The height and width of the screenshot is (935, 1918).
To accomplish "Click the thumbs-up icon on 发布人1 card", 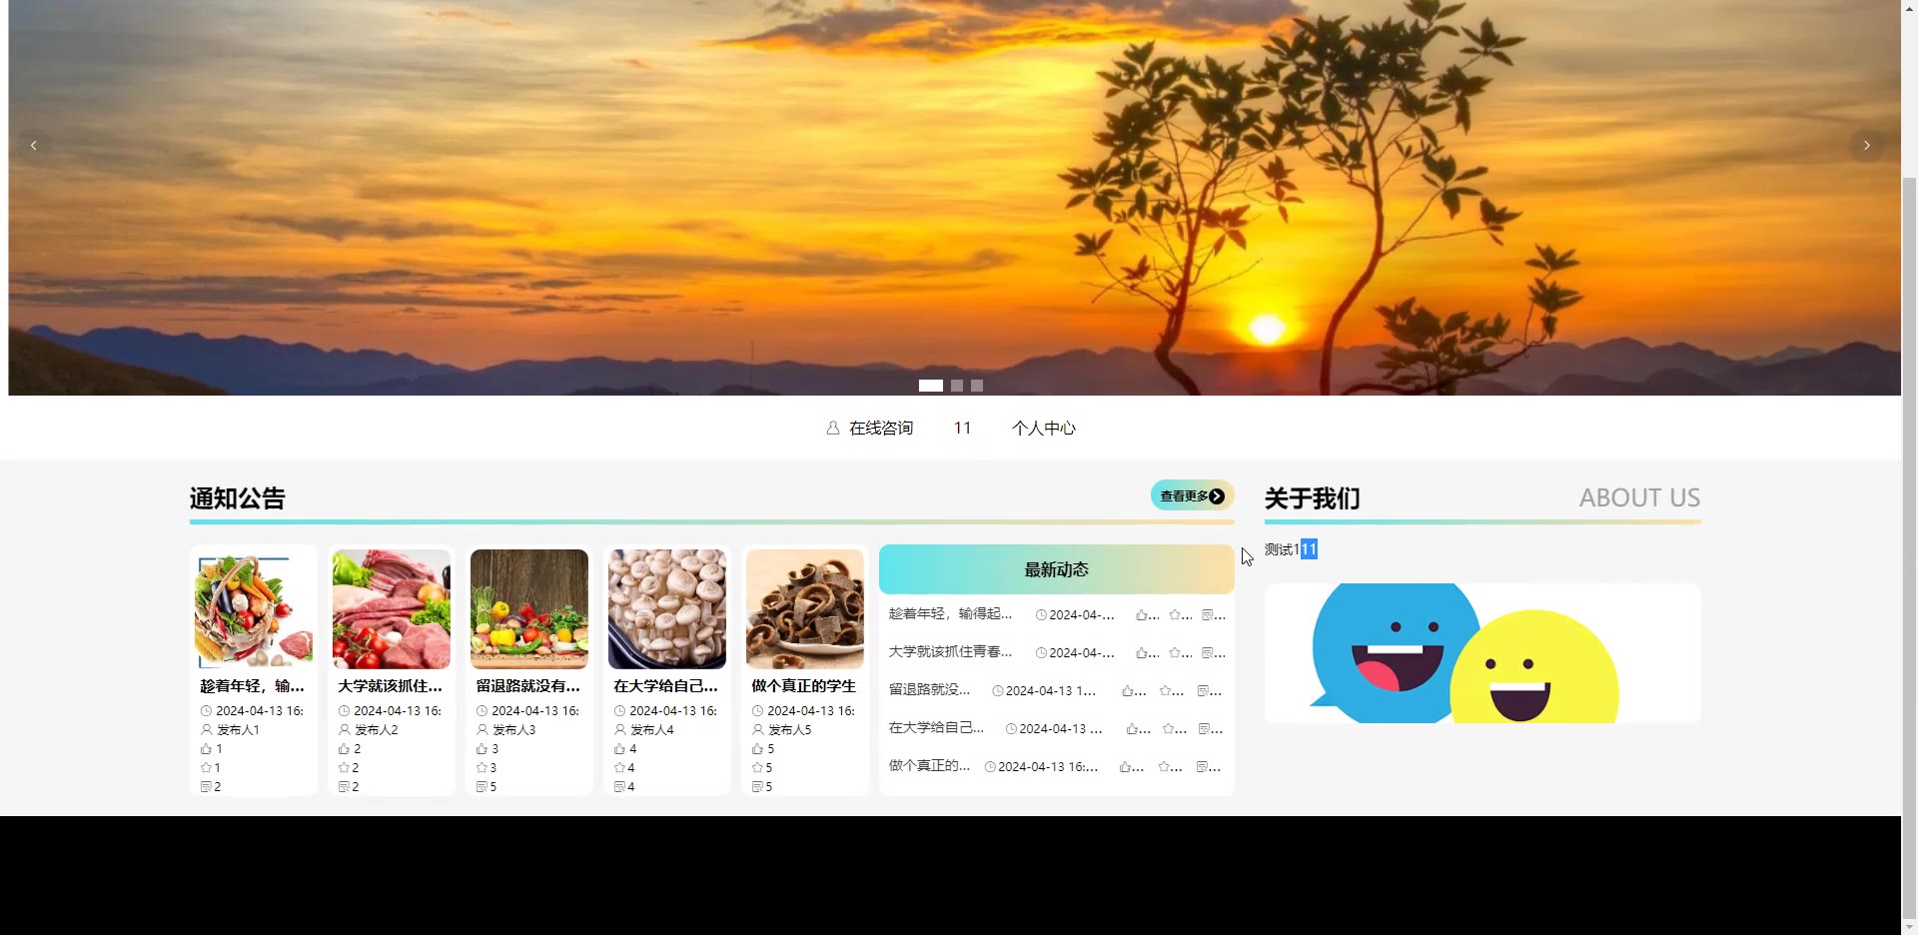I will click(206, 749).
